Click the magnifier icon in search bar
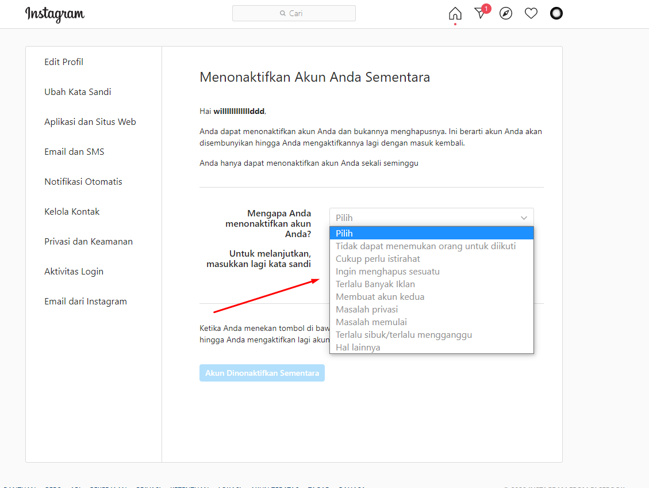649x488 pixels. tap(282, 13)
